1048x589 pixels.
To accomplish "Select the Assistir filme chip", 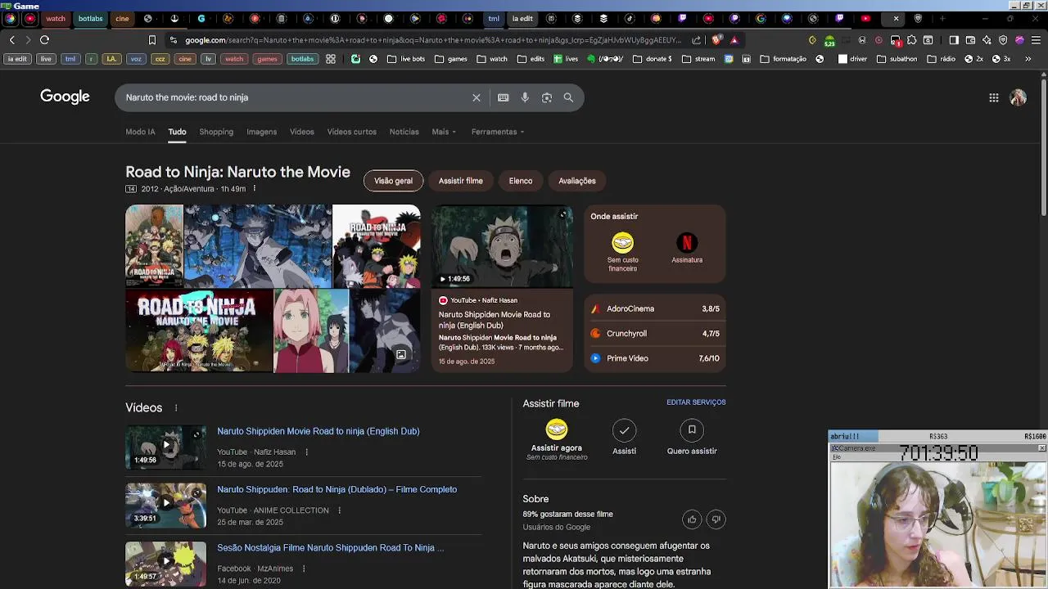I will [460, 181].
